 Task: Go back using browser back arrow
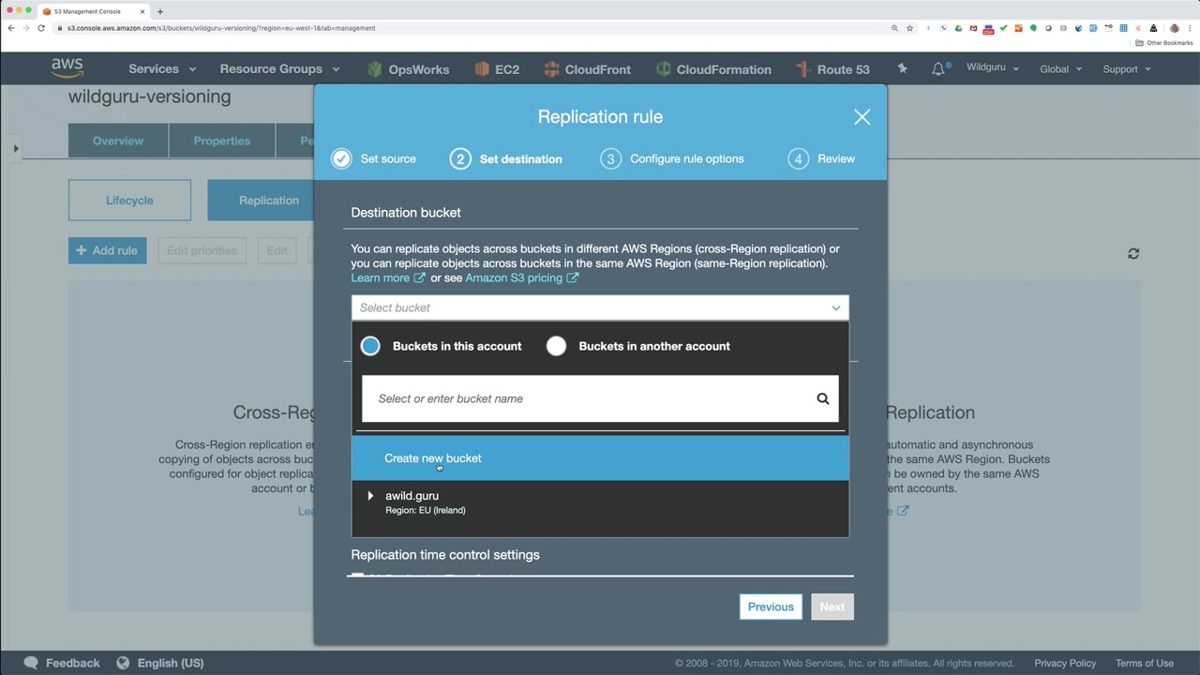[x=11, y=28]
